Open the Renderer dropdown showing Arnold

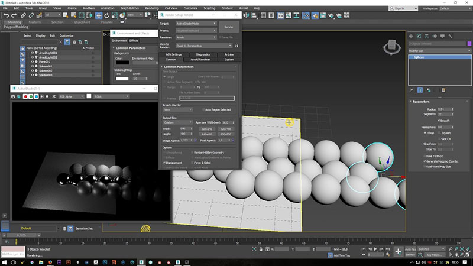[x=195, y=37]
